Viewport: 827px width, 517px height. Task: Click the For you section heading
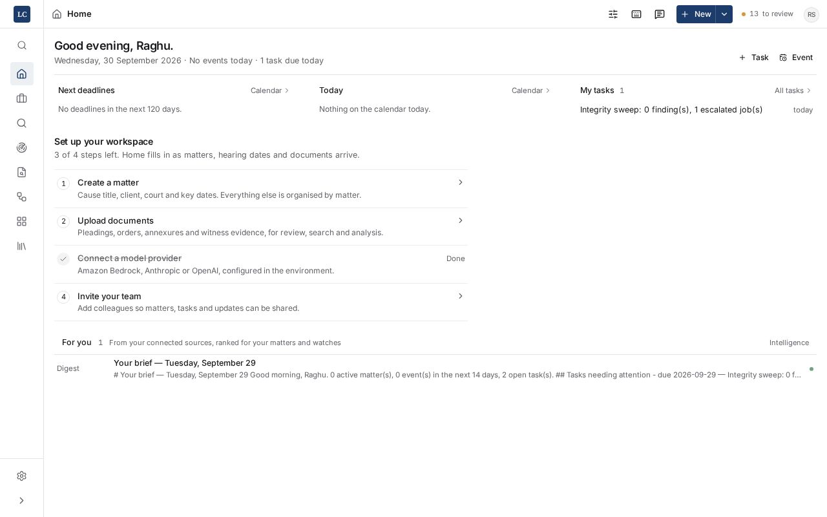click(x=77, y=343)
